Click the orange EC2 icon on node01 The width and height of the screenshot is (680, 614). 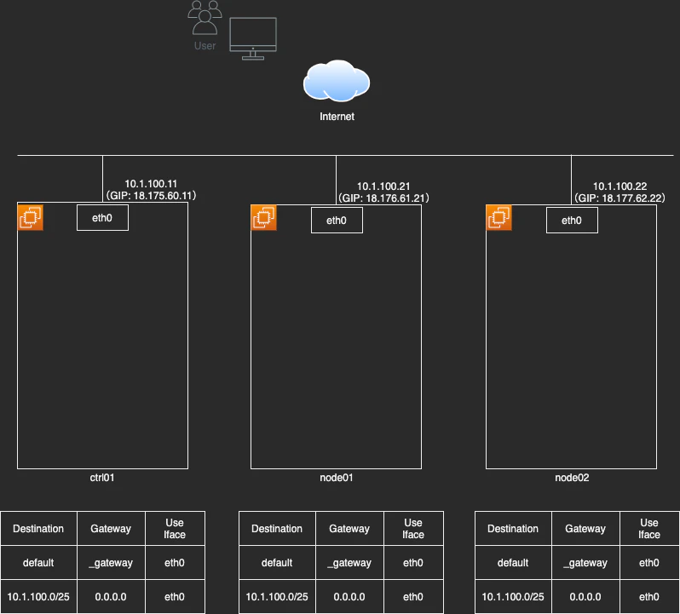263,217
